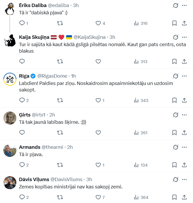Open Ģirts' profile avatar photo
193x203 pixels.
pyautogui.click(x=10, y=118)
